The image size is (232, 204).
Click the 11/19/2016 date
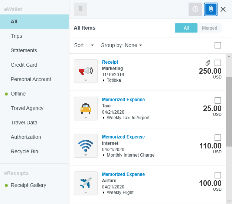pyautogui.click(x=113, y=75)
